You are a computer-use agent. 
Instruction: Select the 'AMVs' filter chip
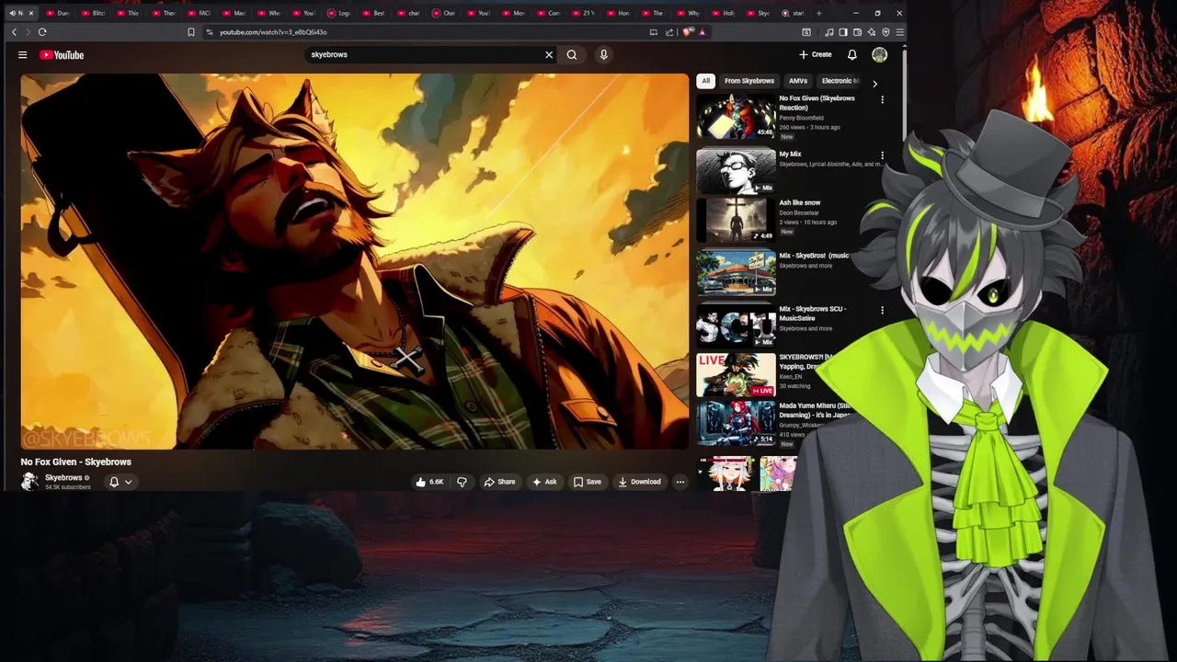(798, 81)
